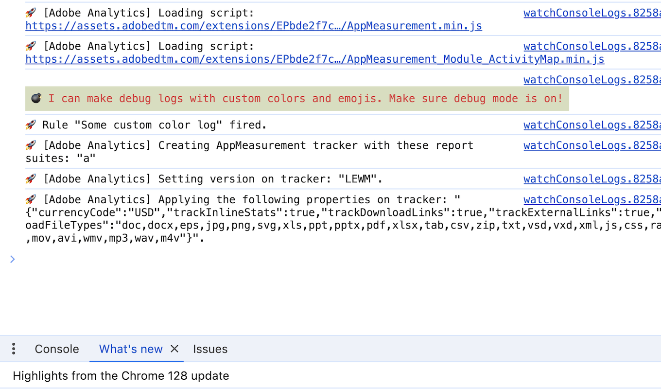Open watchConsoleLogs source for the rule fired log
The image size is (661, 389).
click(x=592, y=125)
